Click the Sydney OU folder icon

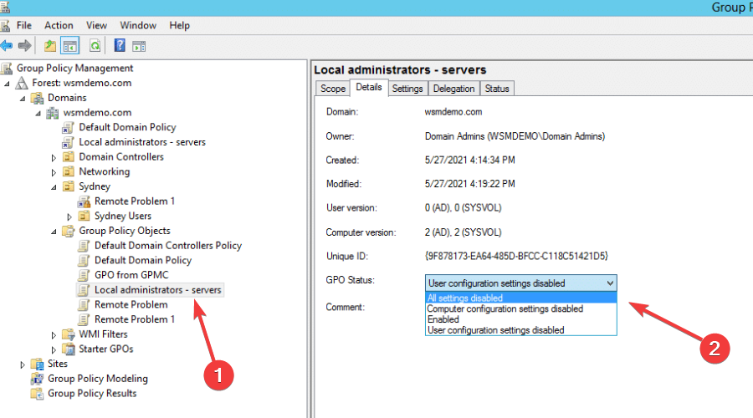(x=69, y=186)
